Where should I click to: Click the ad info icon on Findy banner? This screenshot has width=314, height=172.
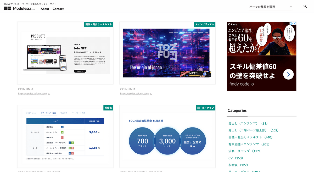[x=291, y=24]
